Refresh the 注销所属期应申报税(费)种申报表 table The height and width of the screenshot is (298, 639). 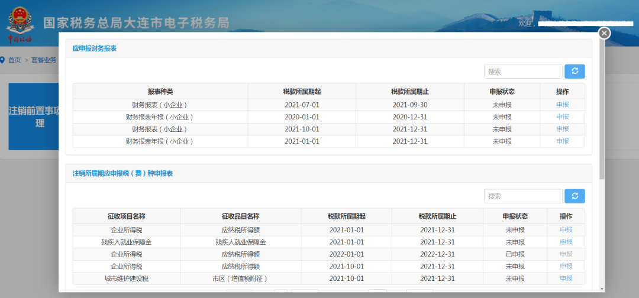(575, 196)
